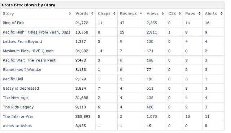
Task: Open the Sometimes I Wonder story
Action: pyautogui.click(x=22, y=70)
